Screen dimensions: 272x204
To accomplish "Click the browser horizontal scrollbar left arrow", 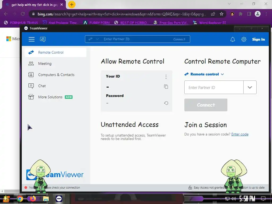I will coord(2,191).
